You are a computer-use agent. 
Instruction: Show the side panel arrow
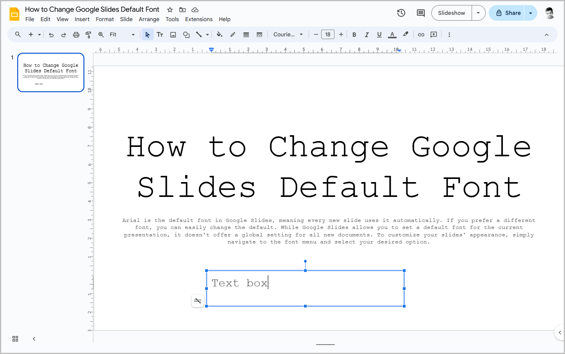tap(560, 333)
